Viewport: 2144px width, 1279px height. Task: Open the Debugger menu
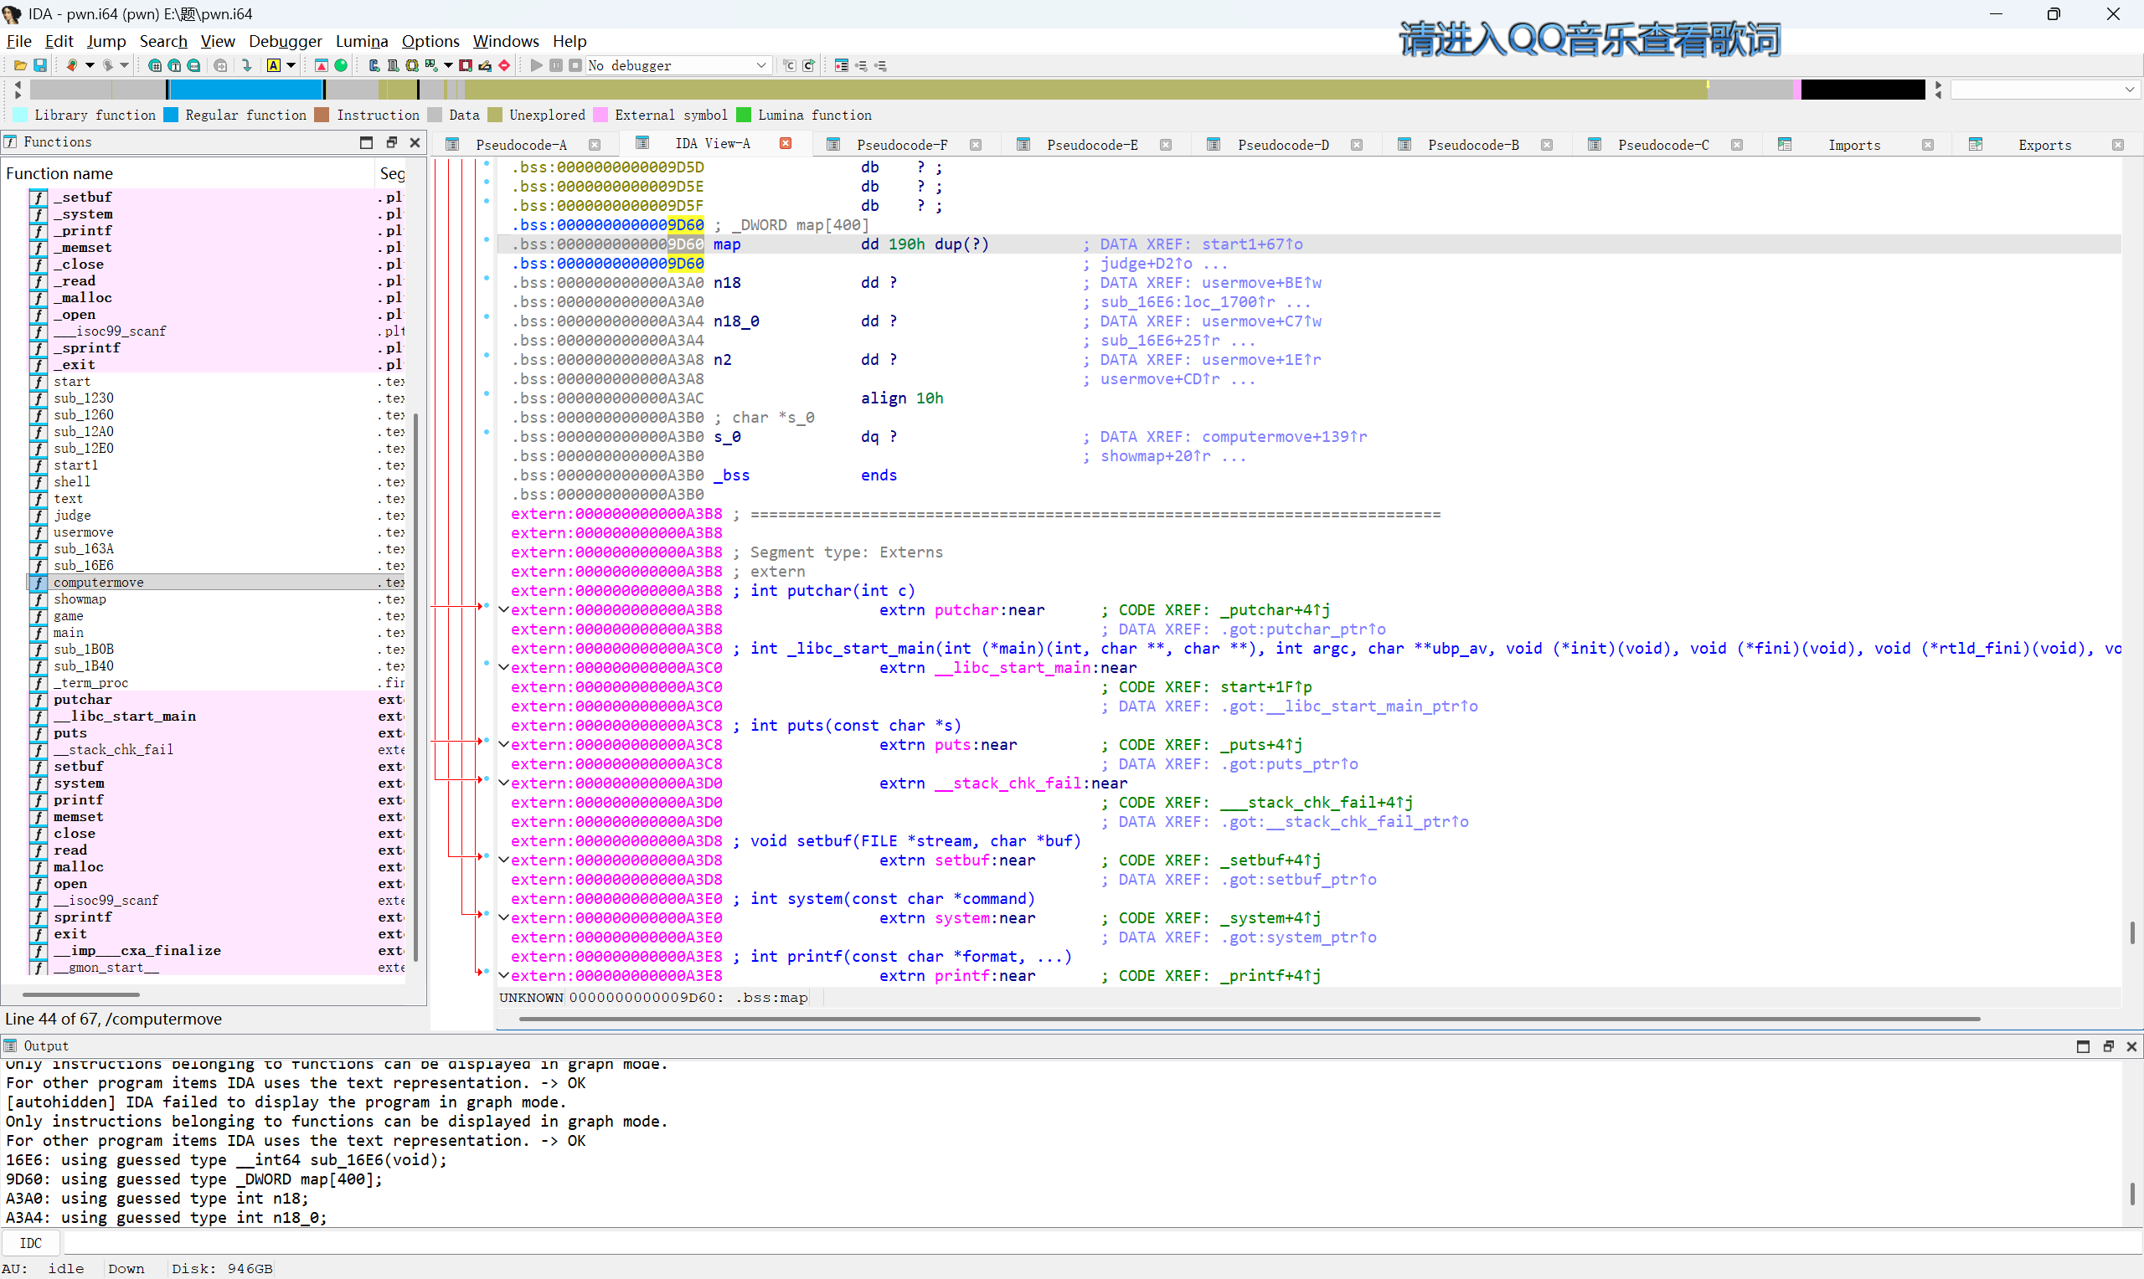(x=285, y=40)
